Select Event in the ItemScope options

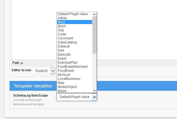(74, 59)
